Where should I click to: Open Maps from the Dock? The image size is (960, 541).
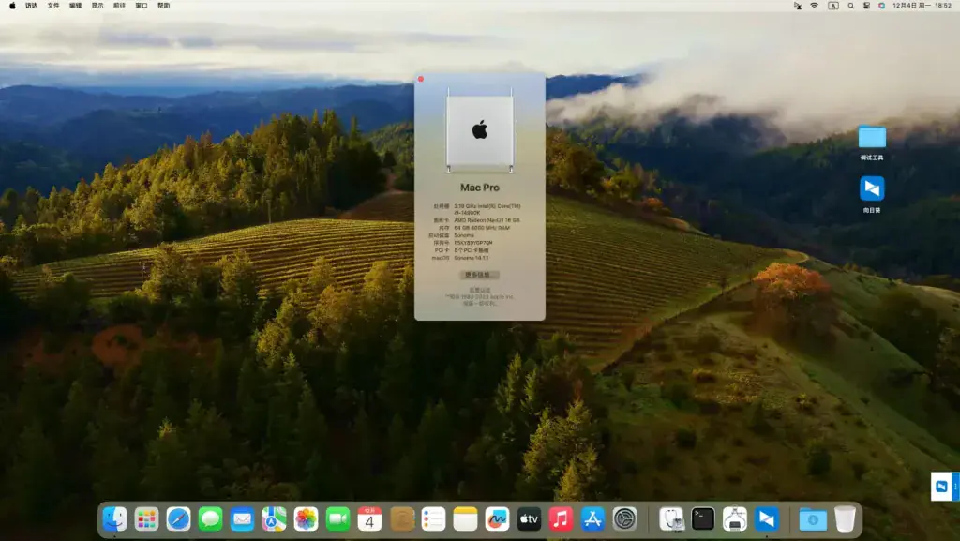coord(274,519)
